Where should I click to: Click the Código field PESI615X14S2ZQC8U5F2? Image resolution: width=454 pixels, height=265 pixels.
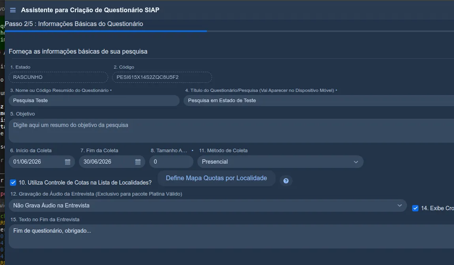(x=162, y=77)
